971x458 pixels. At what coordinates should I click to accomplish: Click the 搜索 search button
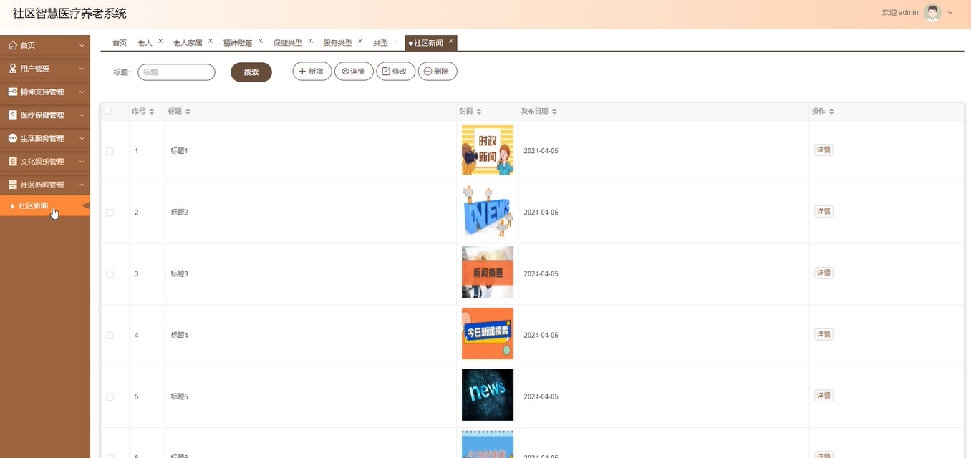coord(251,72)
